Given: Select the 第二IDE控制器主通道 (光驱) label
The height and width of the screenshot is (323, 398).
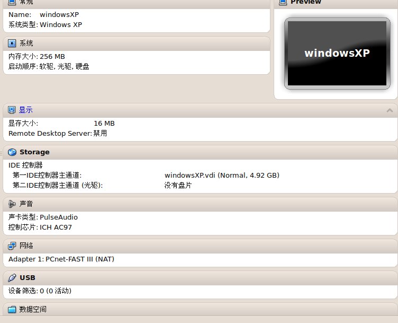Looking at the screenshot, I should click(58, 186).
